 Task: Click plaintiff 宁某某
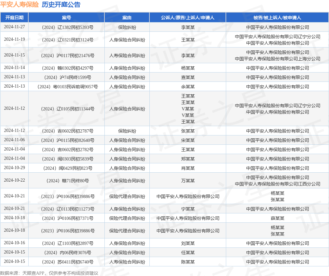coord(188,209)
